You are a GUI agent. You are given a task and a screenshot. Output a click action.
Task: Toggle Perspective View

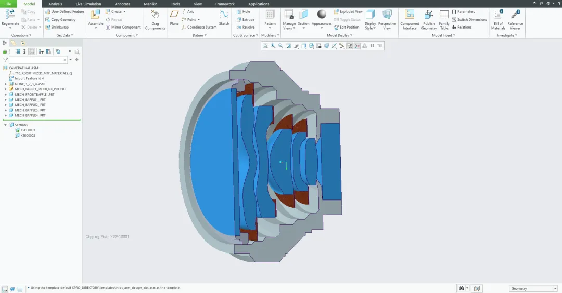point(387,15)
